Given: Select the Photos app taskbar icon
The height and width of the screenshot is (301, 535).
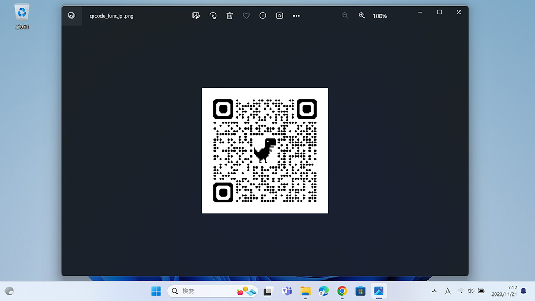Looking at the screenshot, I should pyautogui.click(x=379, y=291).
